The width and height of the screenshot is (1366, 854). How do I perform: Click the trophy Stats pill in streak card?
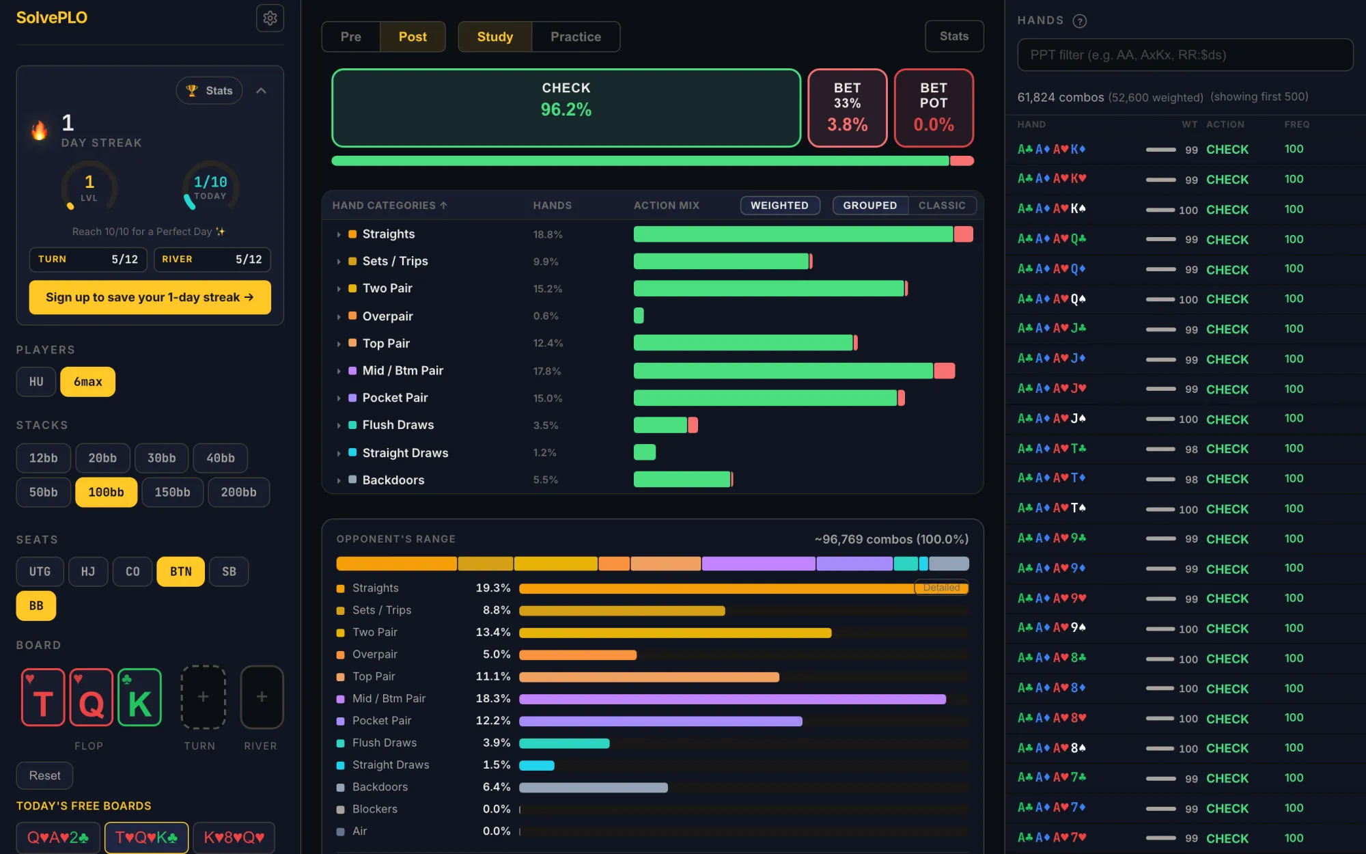pos(210,90)
